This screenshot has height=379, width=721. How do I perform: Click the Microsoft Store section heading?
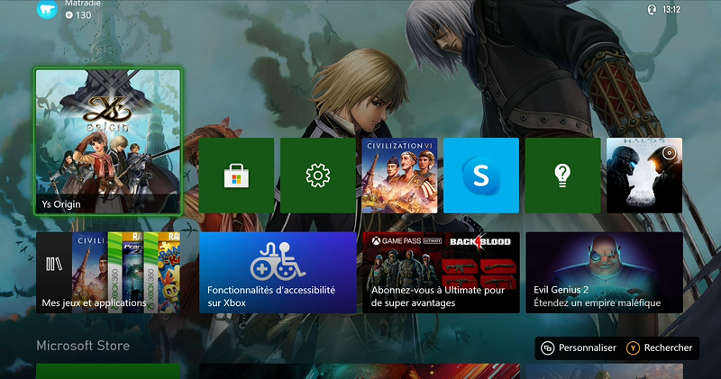[83, 346]
